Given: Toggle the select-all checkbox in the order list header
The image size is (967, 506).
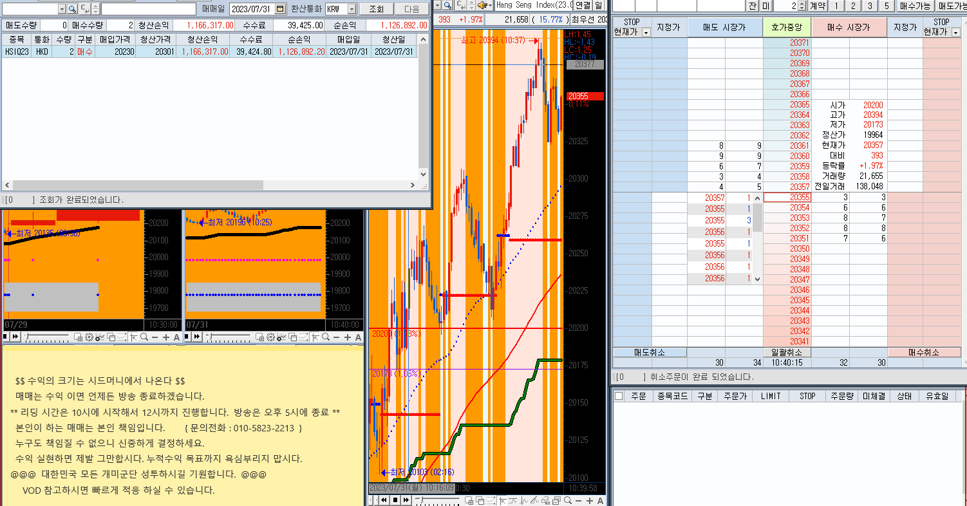Looking at the screenshot, I should point(619,397).
